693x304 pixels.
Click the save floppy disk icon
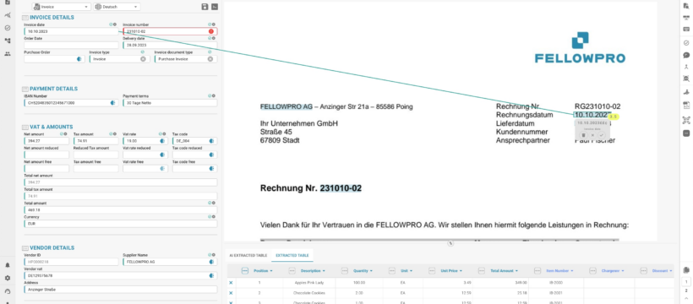coord(205,7)
